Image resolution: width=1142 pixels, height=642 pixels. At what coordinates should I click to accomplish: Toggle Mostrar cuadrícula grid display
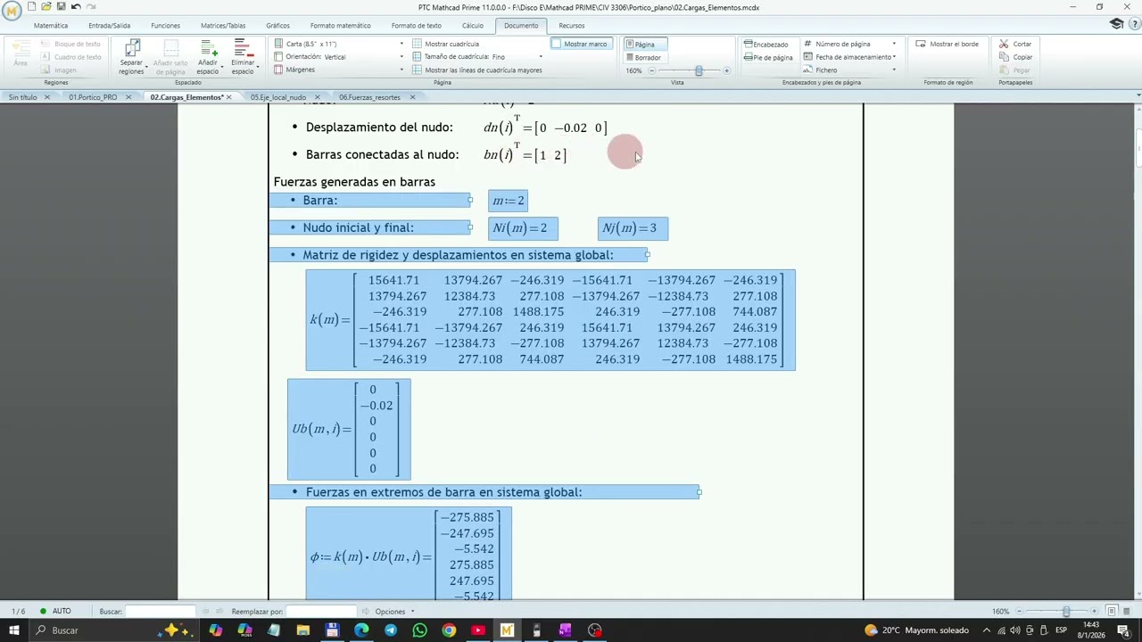(x=446, y=44)
